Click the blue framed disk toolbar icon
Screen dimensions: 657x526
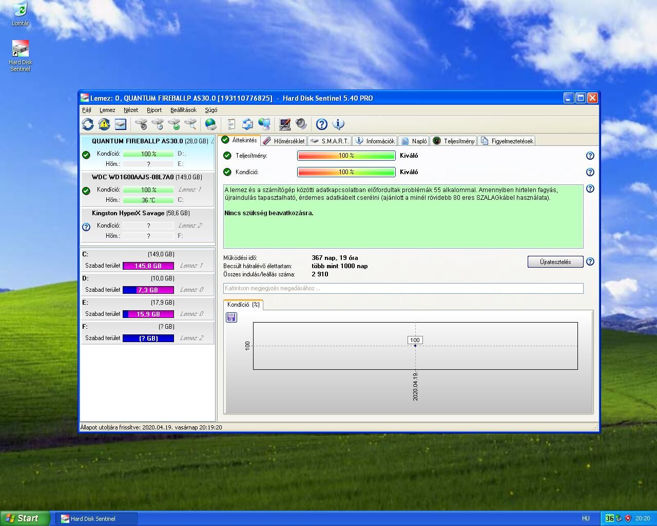pos(120,124)
